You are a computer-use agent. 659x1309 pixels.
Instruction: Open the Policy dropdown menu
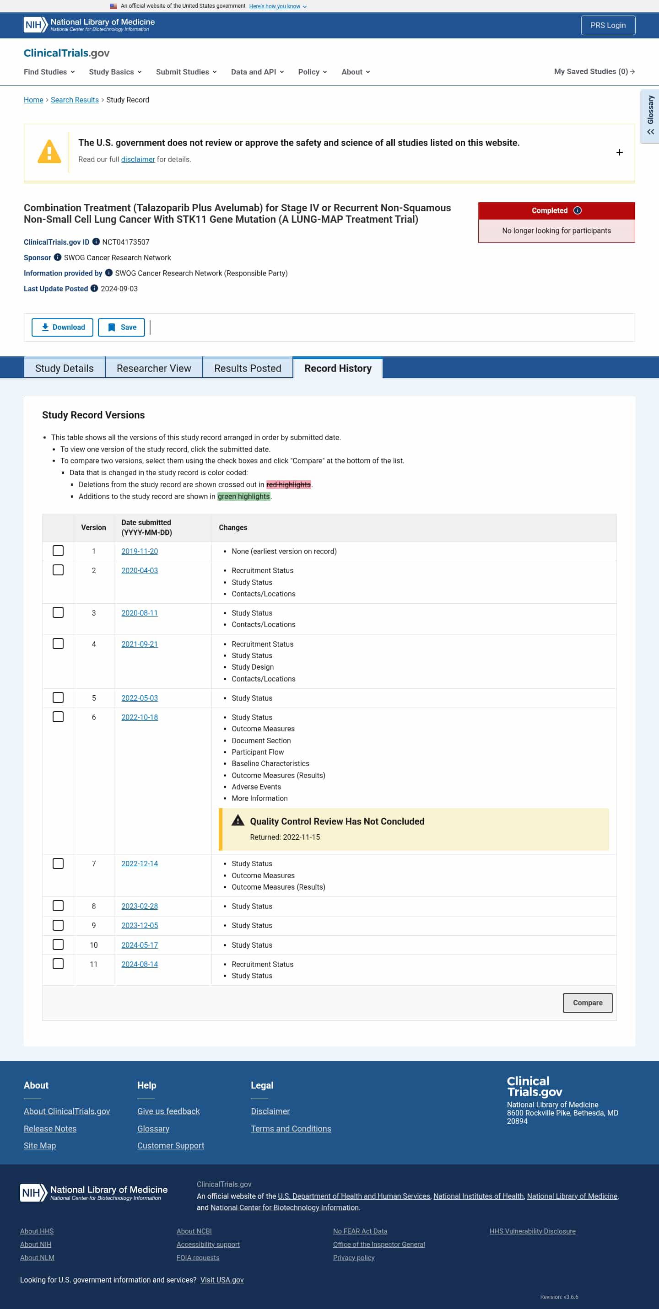click(313, 72)
